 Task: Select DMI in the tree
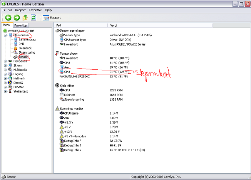pos(21,44)
